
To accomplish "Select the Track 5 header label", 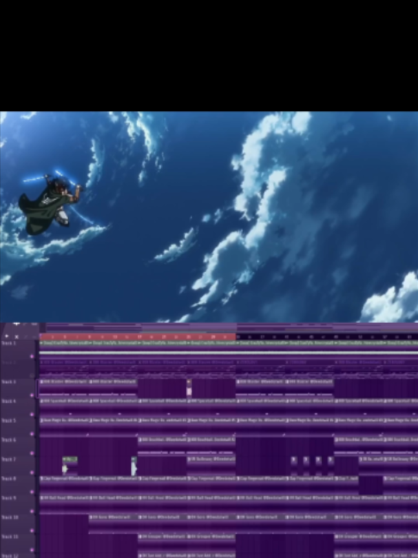I will [9, 421].
